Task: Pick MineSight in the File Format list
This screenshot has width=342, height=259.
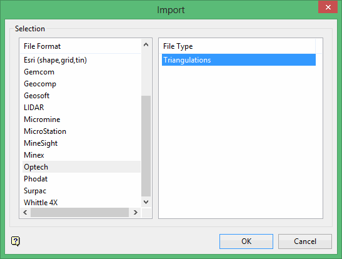Action: pyautogui.click(x=81, y=143)
